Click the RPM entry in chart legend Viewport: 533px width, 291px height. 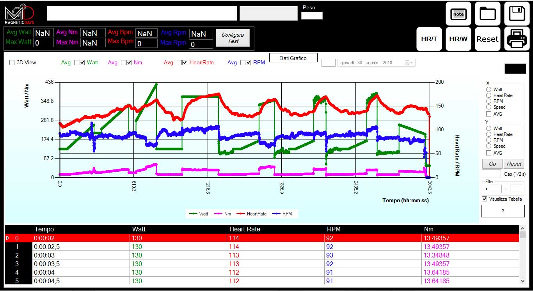[282, 214]
